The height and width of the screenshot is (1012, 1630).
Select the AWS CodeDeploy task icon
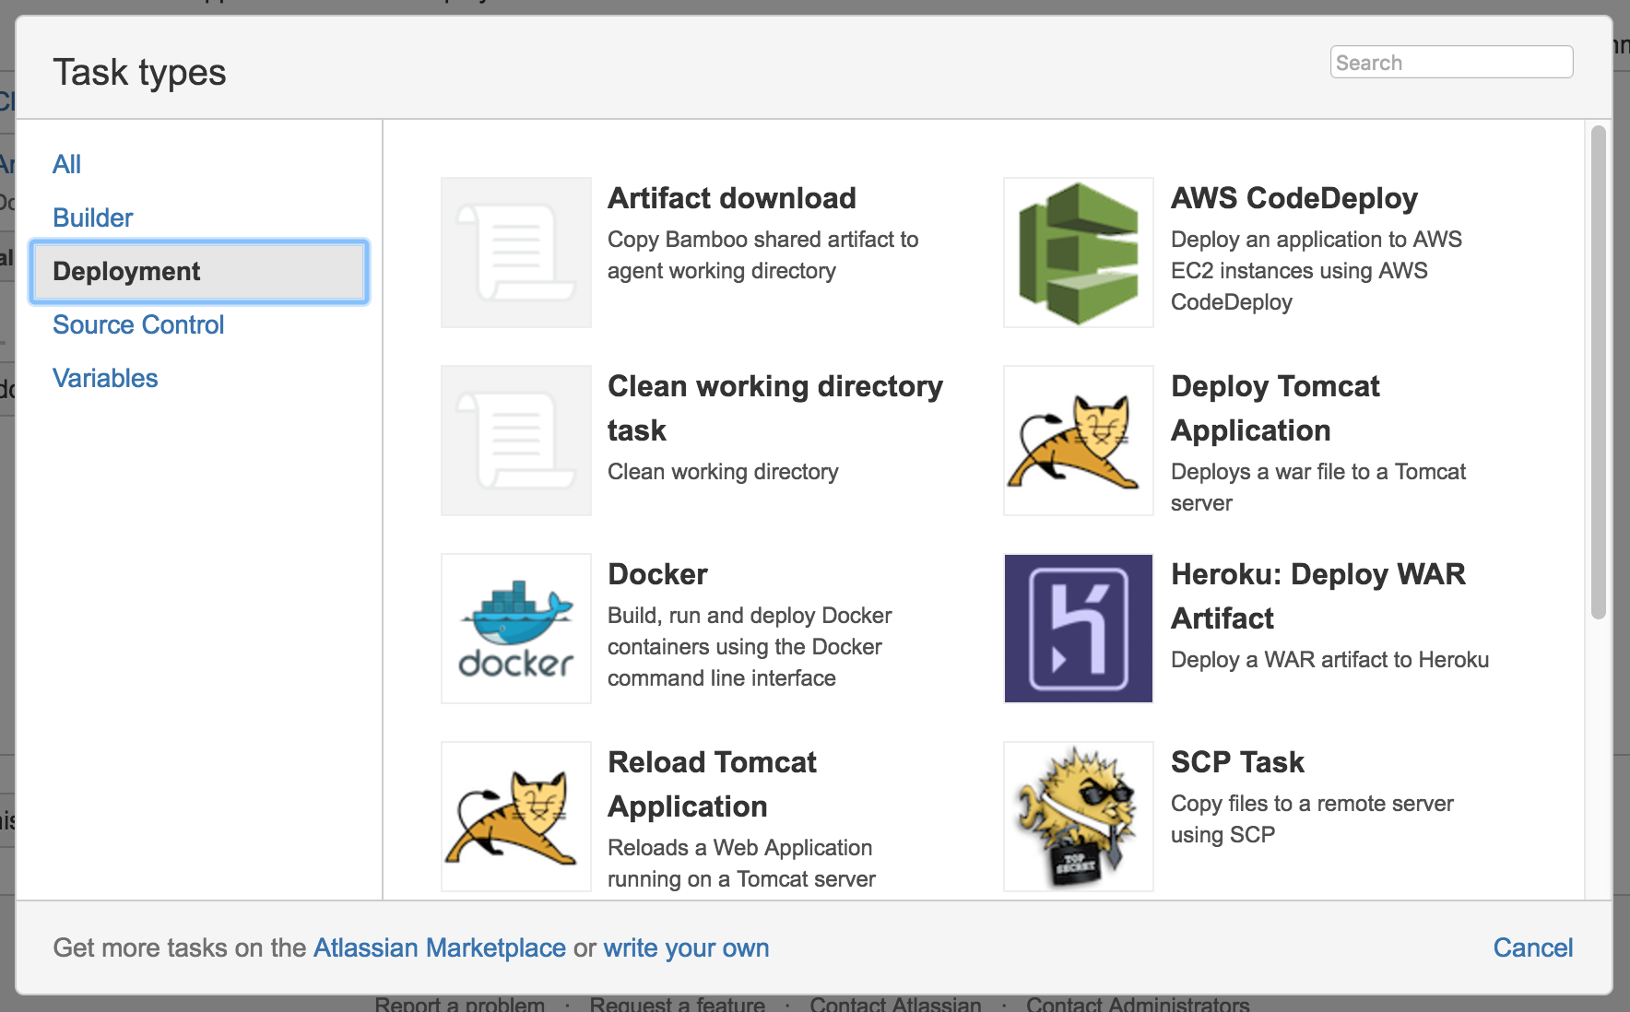click(1077, 251)
